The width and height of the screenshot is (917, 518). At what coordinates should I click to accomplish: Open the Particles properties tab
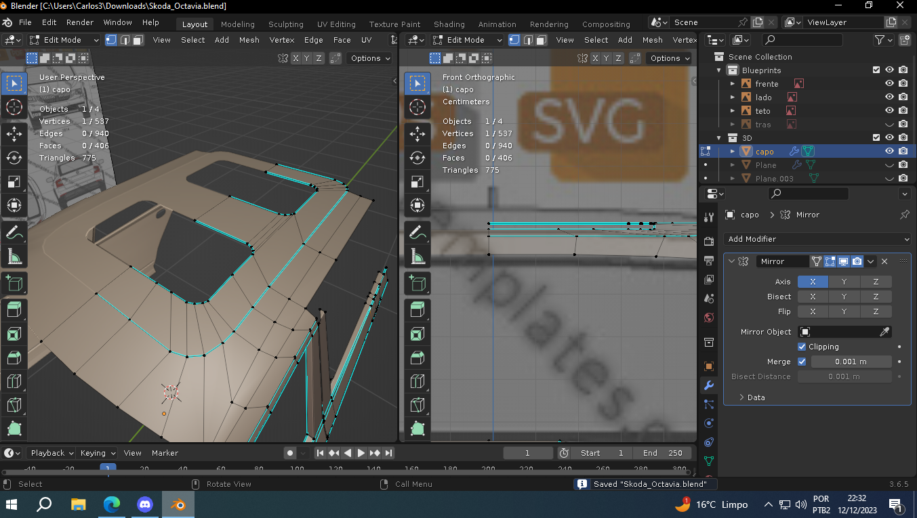tap(709, 404)
